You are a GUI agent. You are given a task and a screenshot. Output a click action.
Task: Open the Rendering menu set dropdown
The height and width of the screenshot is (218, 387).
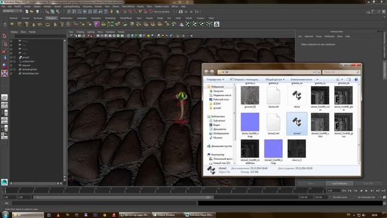click(x=12, y=12)
